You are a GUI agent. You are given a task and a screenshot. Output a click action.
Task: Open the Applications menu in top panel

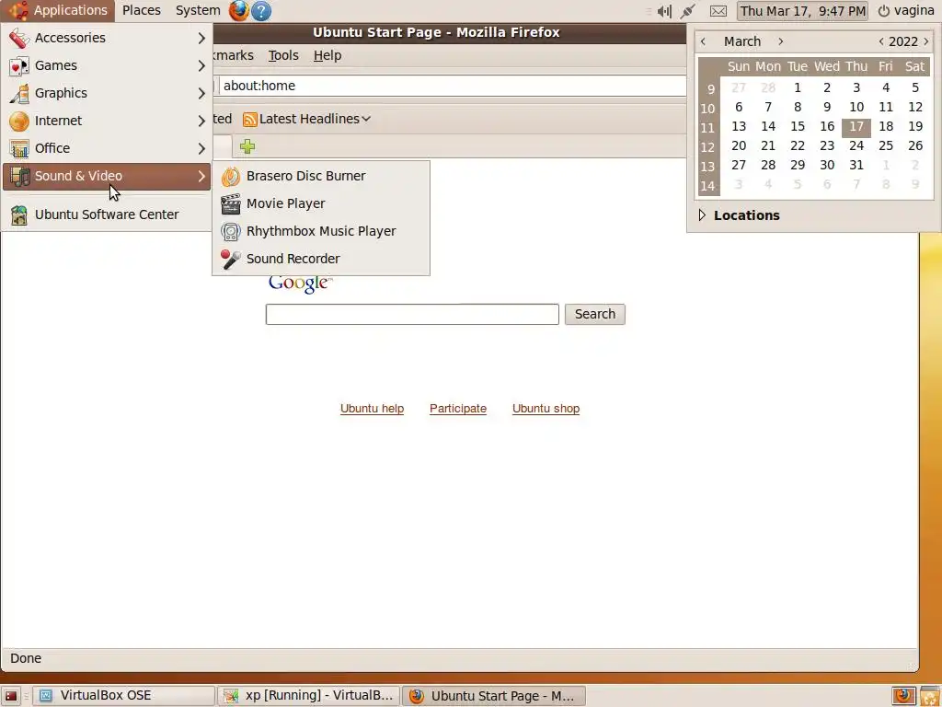point(58,10)
